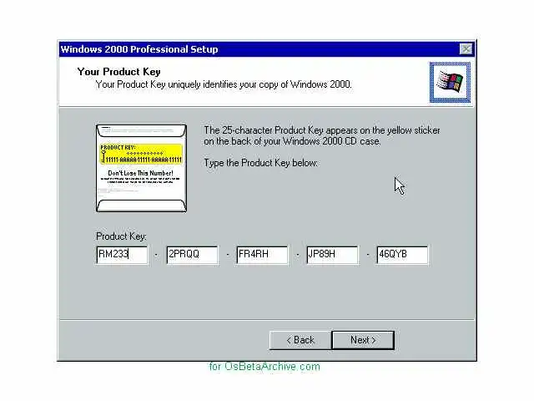Click the third key field showing FR4RH
This screenshot has width=534, height=401.
click(262, 255)
